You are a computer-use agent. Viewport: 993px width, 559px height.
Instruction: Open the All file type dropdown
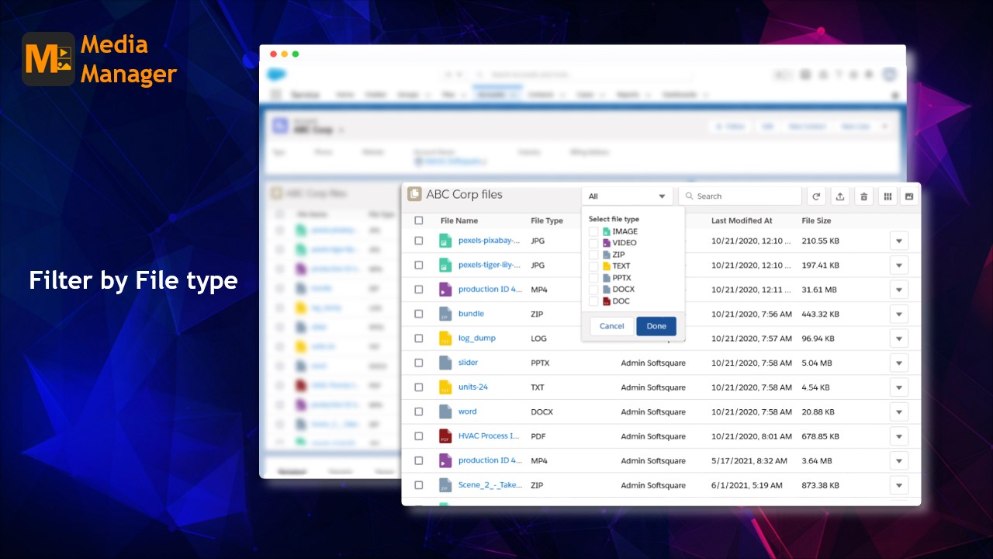[627, 196]
